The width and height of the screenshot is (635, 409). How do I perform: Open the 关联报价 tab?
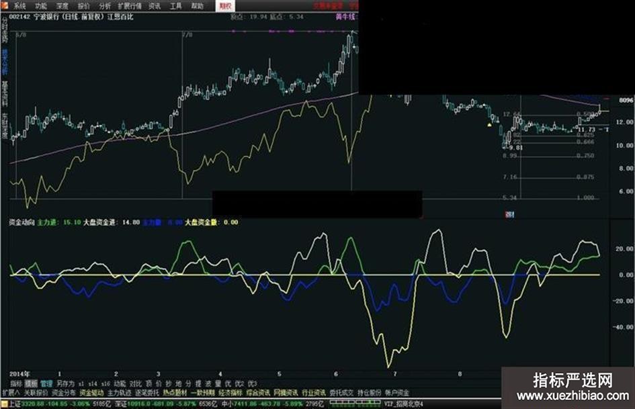(36, 393)
